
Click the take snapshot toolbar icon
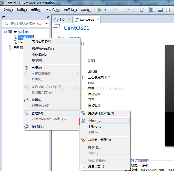[126, 10]
